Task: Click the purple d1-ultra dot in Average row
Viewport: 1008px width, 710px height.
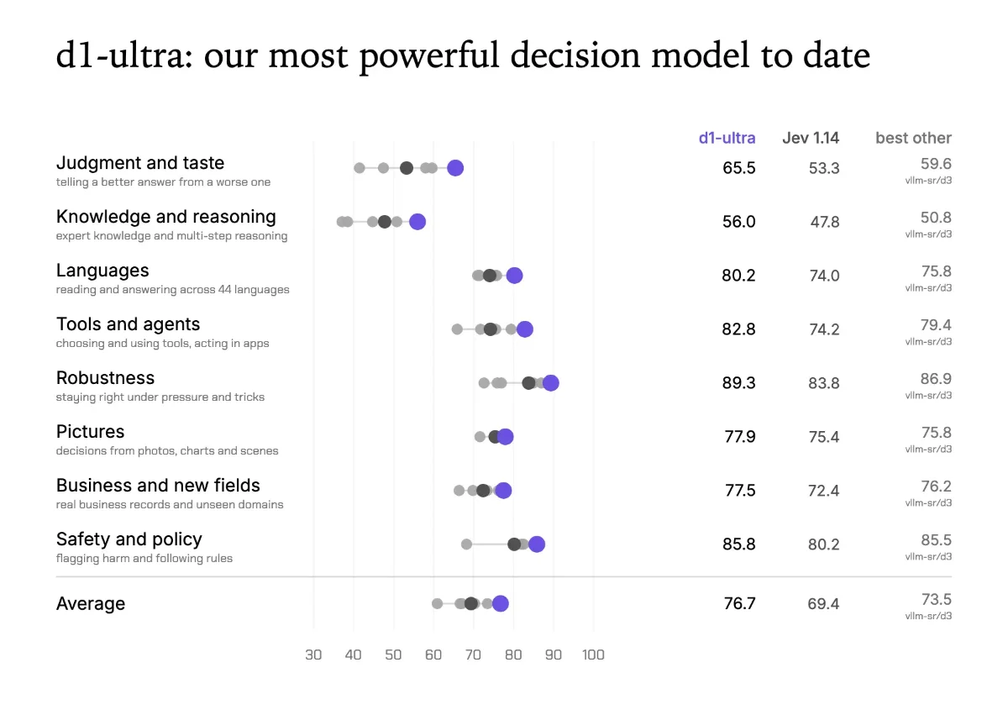Action: point(501,603)
